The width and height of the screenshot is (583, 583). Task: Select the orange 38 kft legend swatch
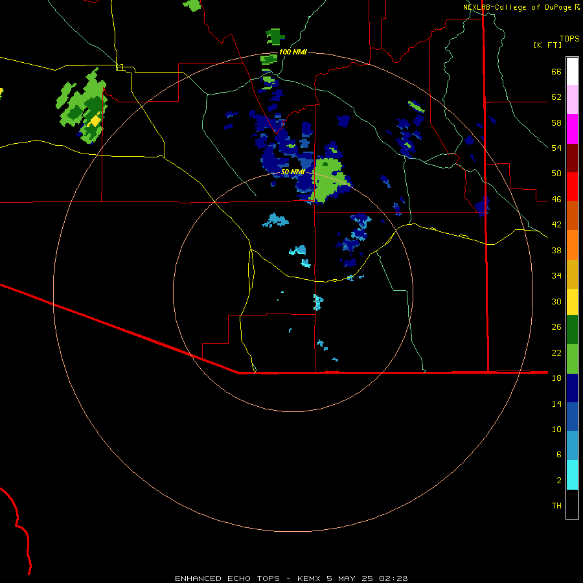(x=572, y=245)
